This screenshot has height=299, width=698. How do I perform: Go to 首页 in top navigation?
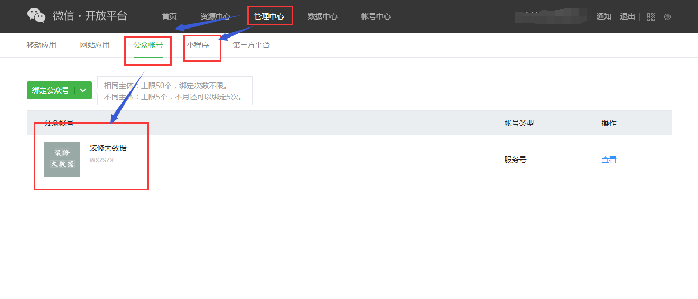tap(169, 16)
